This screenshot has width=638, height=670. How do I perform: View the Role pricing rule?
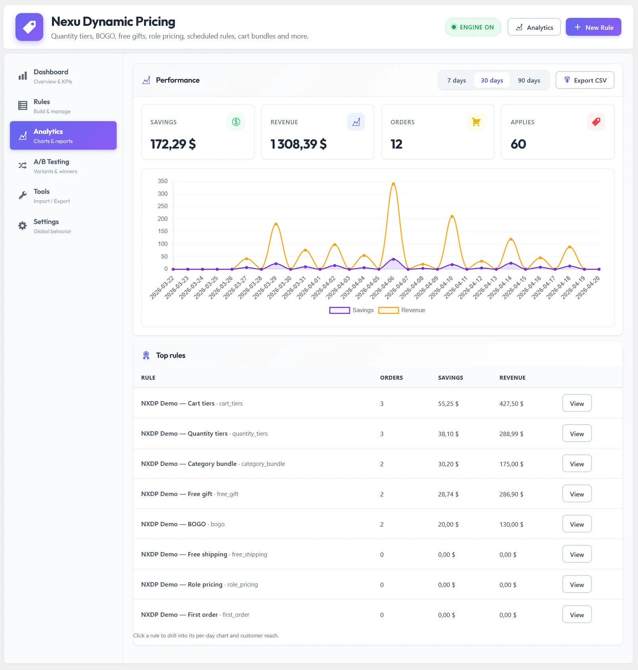[577, 584]
